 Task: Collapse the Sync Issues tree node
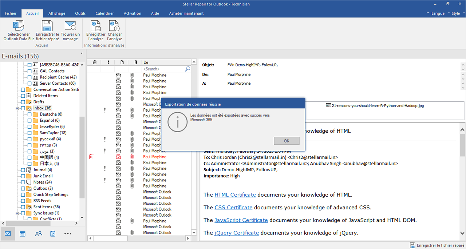tap(17, 213)
